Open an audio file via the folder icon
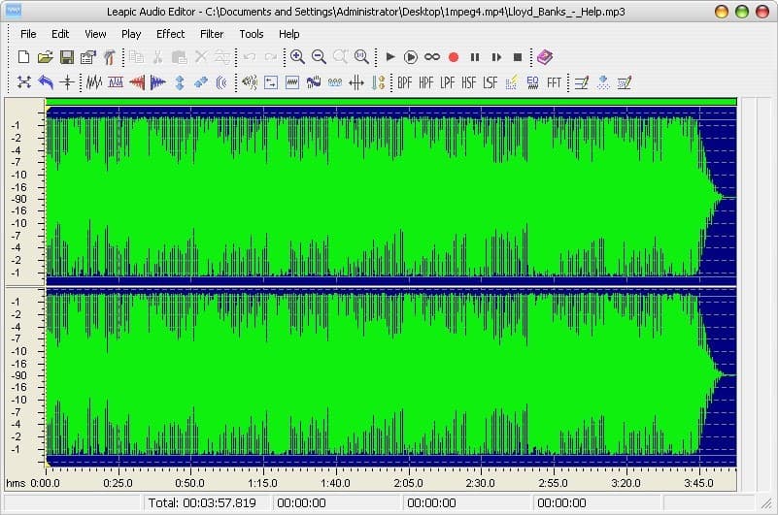The image size is (778, 515). [45, 57]
